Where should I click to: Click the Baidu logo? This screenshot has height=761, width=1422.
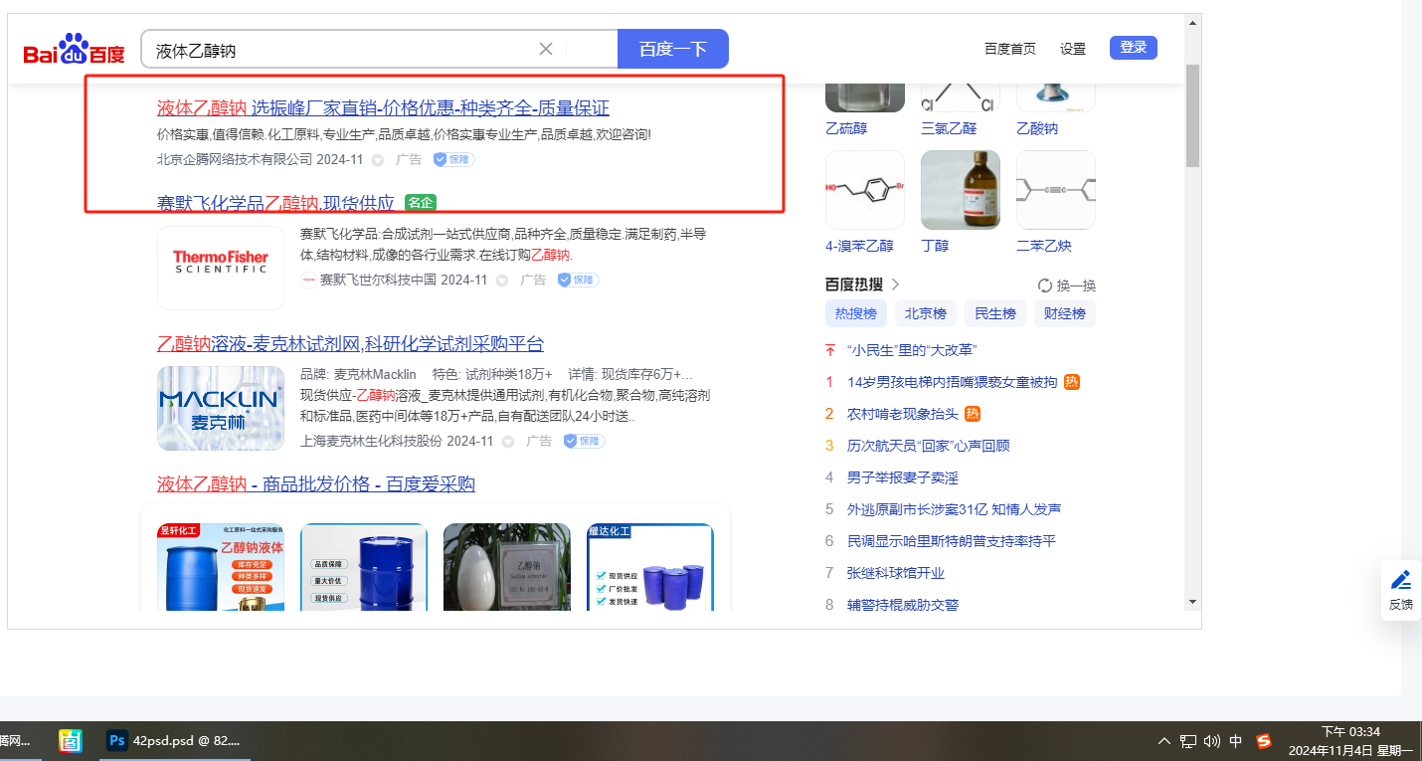75,49
